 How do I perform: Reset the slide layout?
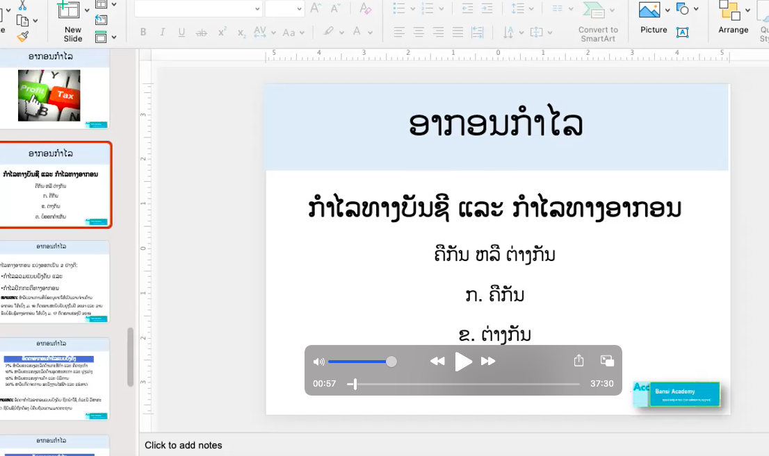pos(101,20)
